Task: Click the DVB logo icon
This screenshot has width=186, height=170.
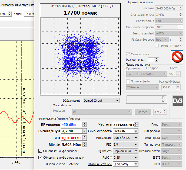Action: pyautogui.click(x=178, y=101)
